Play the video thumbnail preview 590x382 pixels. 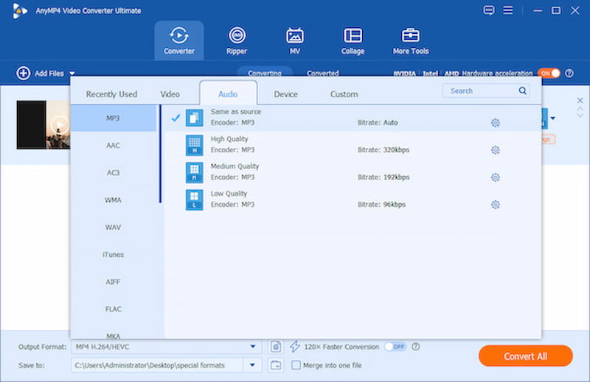point(60,124)
